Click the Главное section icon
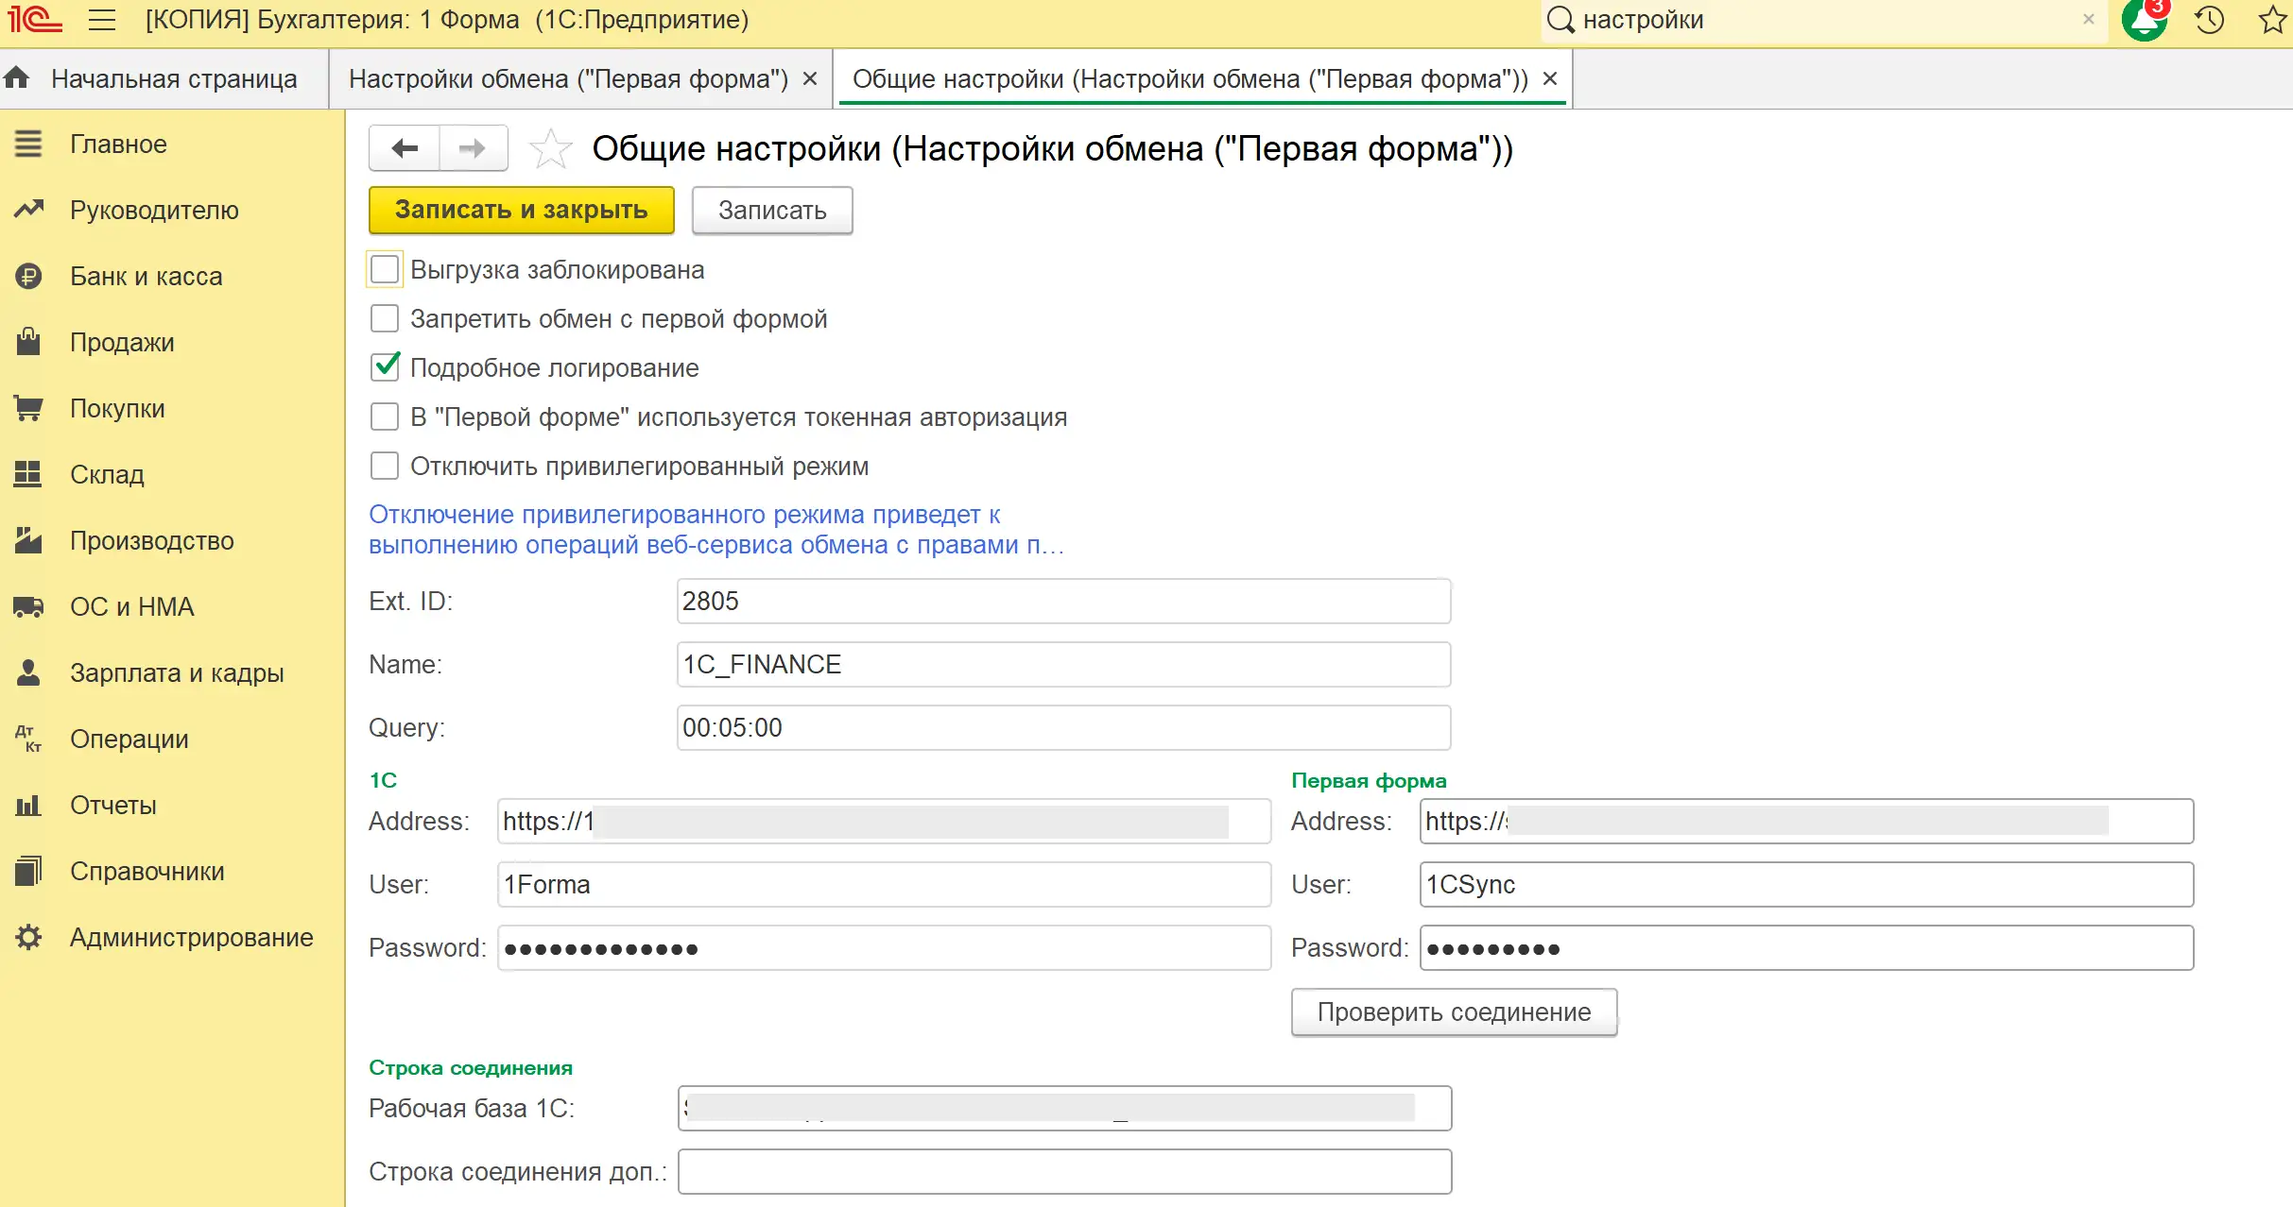 coord(28,144)
